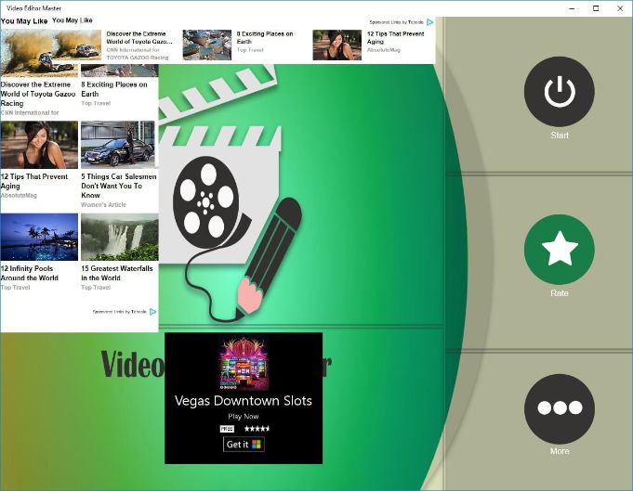Viewport: 633px width, 491px height.
Task: Open top banner '12 Tips That Prevent Aging' link
Action: [395, 37]
